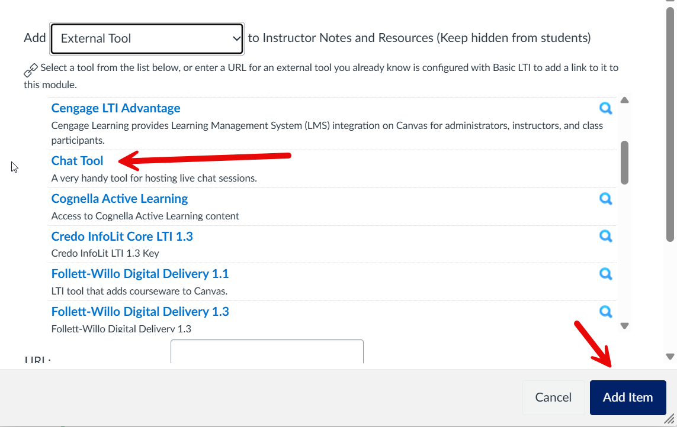Click the 'LTI tool that adds courseware to Canvas.' description
677x427 pixels.
click(x=139, y=291)
